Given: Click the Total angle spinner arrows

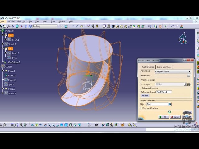Looking at the screenshot, I should (185, 84).
